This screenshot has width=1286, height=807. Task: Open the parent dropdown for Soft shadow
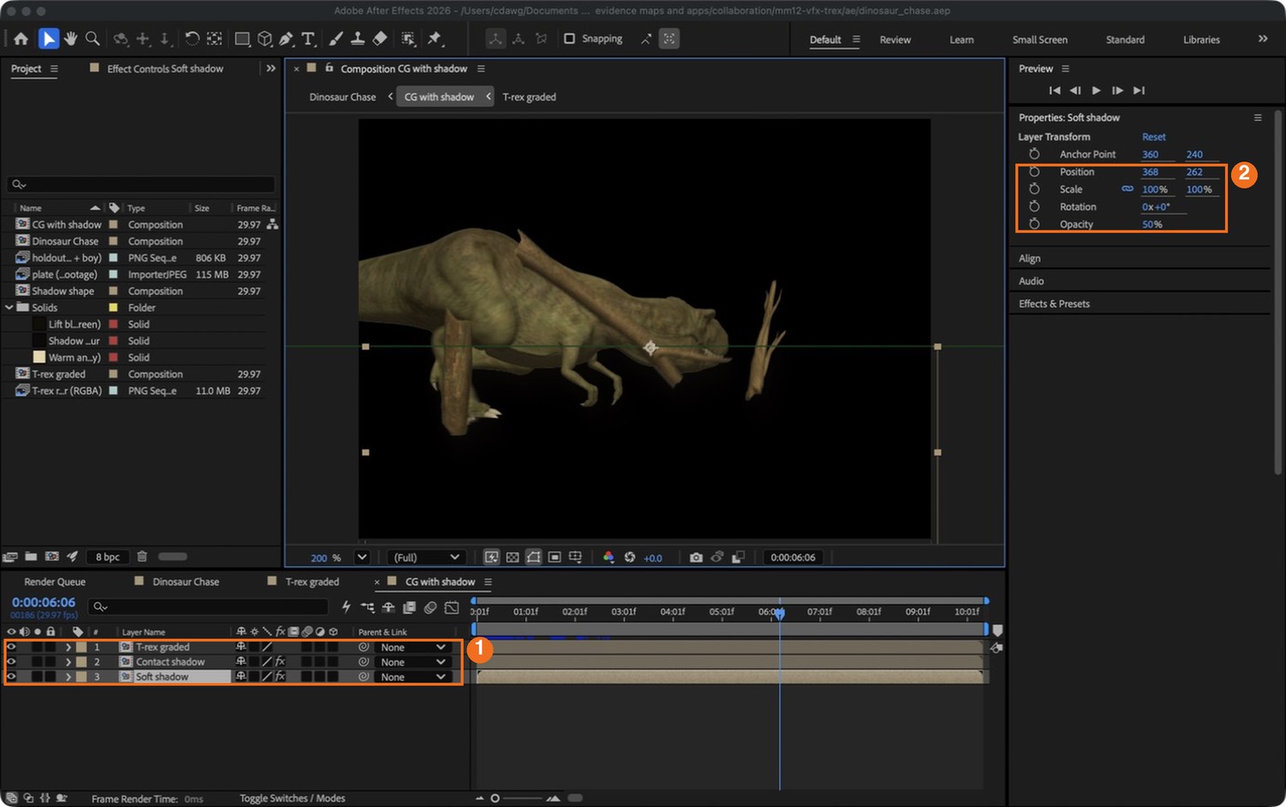414,677
